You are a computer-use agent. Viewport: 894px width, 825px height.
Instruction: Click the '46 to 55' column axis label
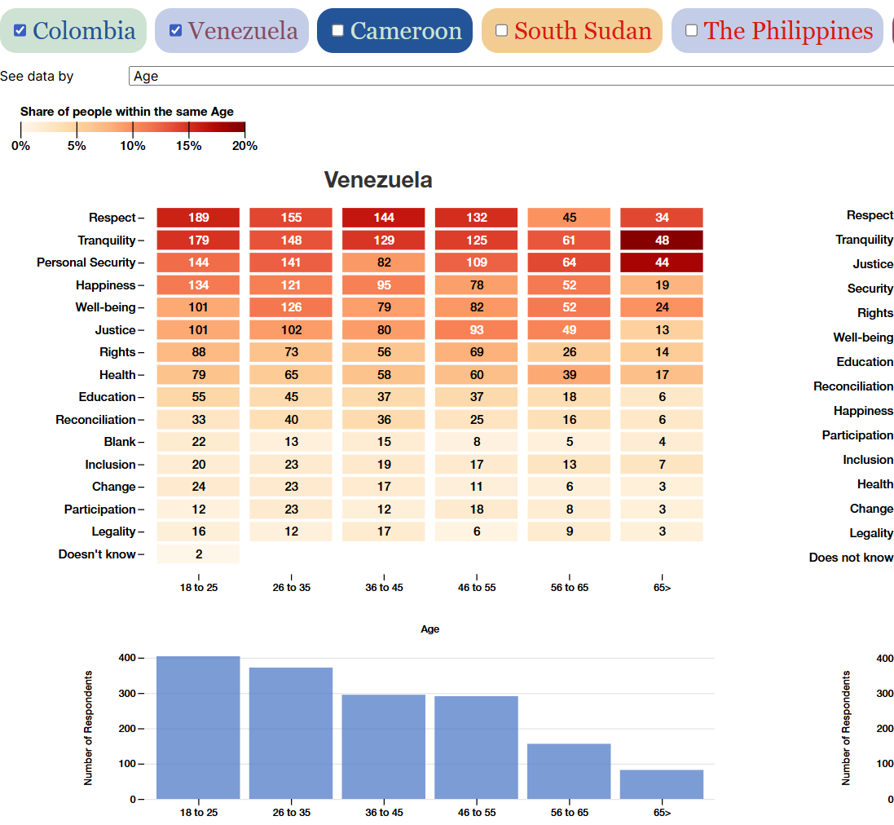477,586
